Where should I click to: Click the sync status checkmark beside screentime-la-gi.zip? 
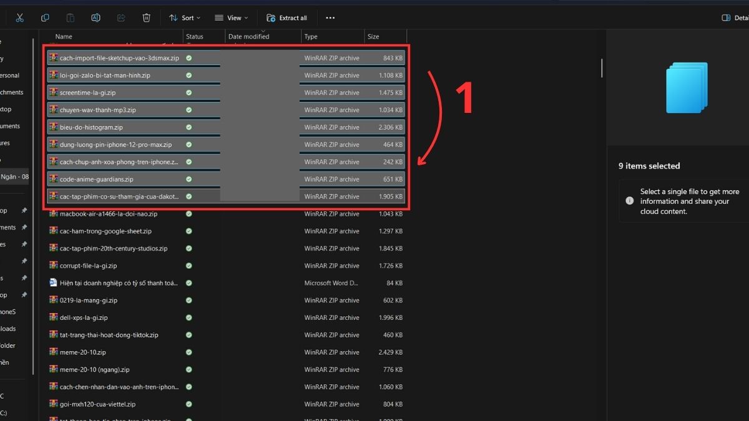pyautogui.click(x=188, y=92)
